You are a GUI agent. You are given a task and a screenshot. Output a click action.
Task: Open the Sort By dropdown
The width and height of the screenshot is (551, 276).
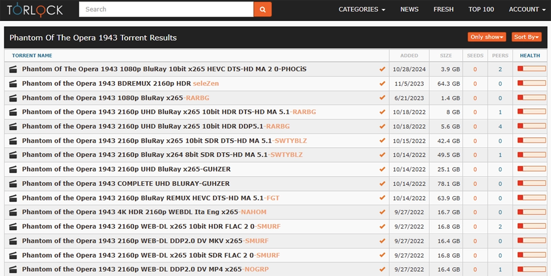tap(527, 37)
